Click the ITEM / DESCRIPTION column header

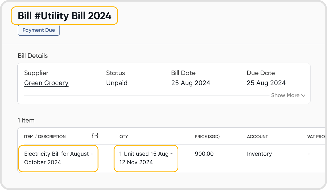coord(45,136)
